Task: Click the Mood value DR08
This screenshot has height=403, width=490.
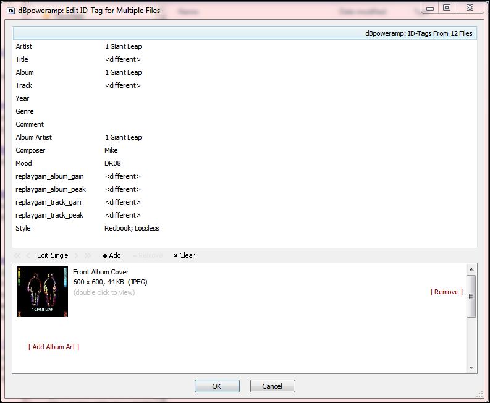Action: [113, 163]
